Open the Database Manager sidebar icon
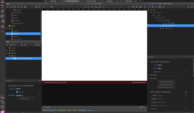The image size is (194, 113). [2, 16]
